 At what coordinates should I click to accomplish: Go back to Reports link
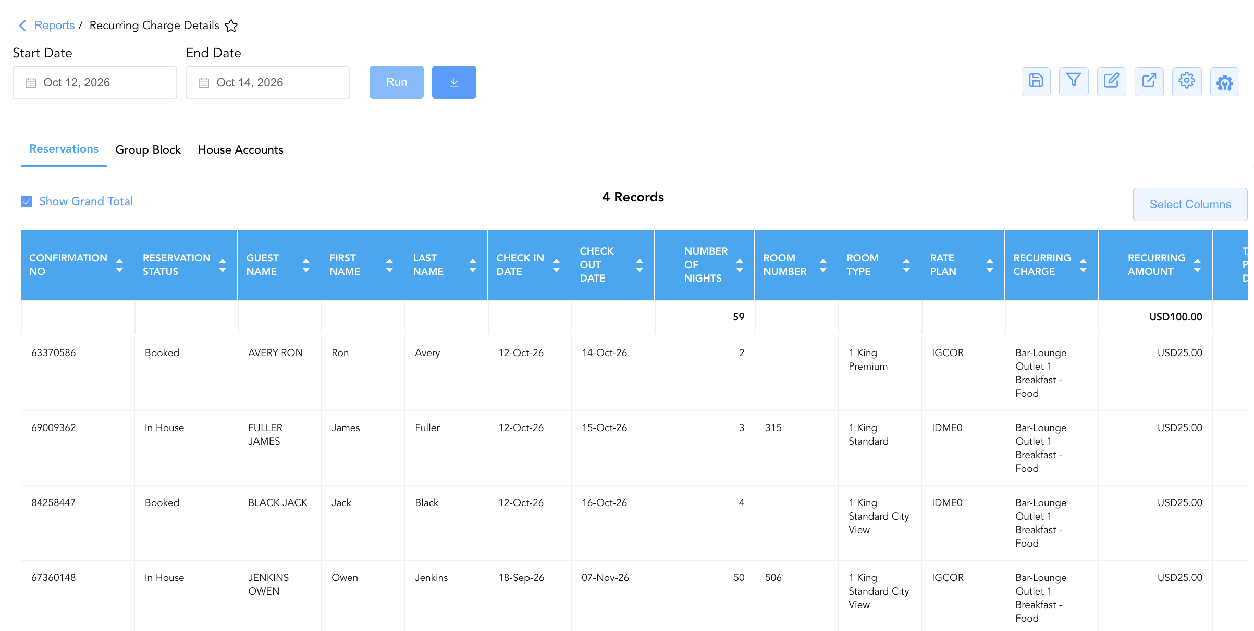(54, 26)
